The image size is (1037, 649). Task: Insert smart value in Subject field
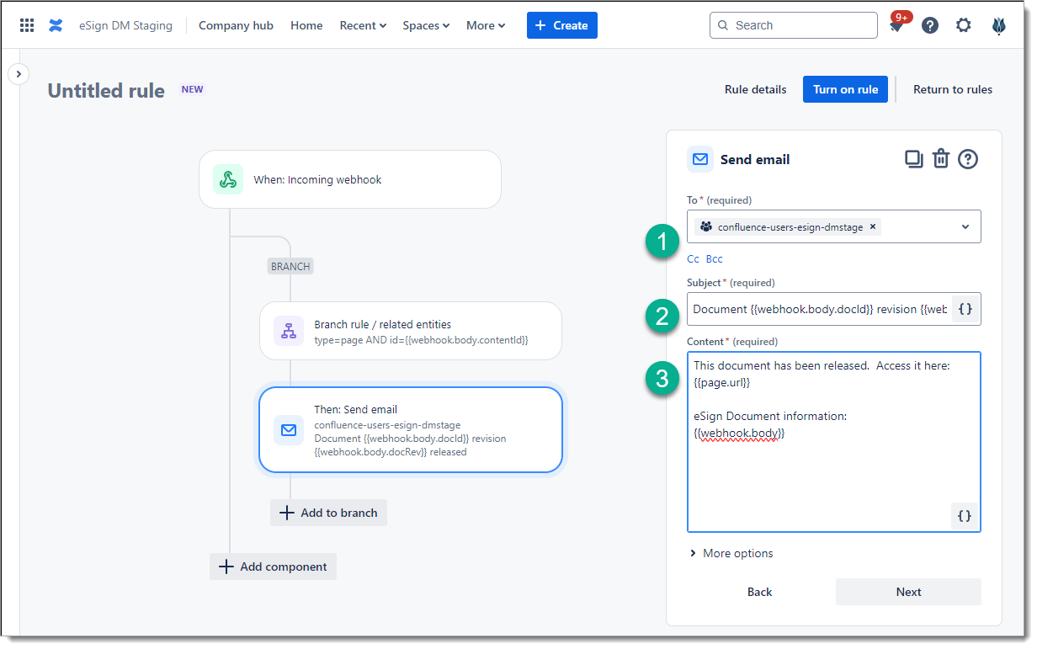pyautogui.click(x=965, y=309)
